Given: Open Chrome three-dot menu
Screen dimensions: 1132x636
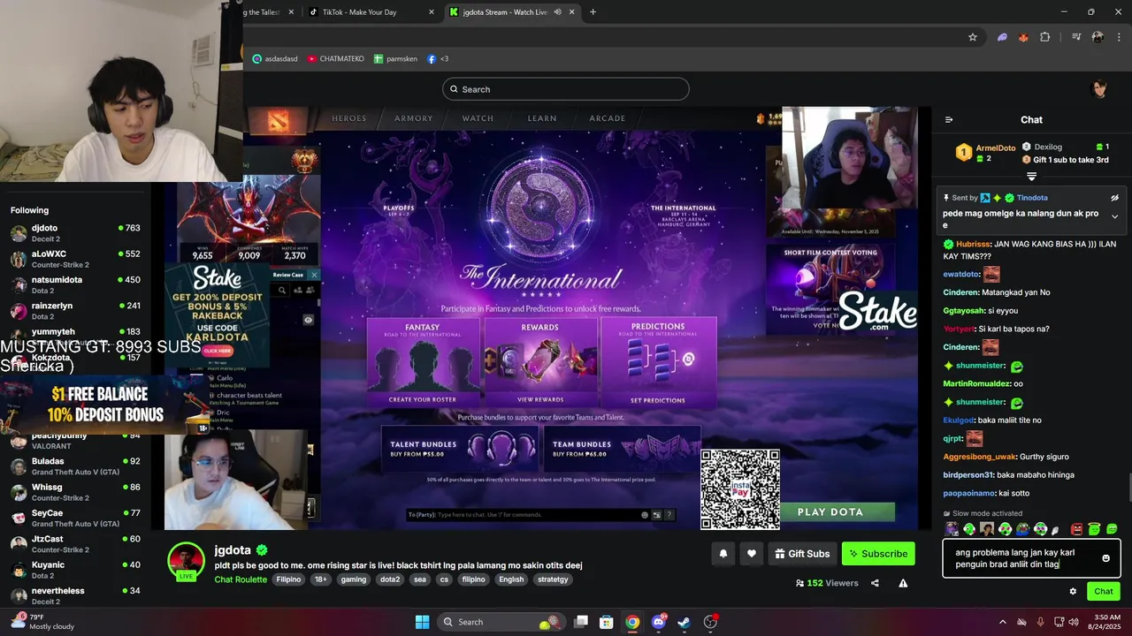Looking at the screenshot, I should click(1119, 37).
